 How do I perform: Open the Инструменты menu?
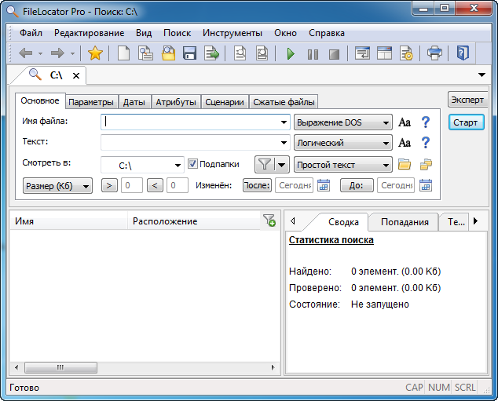click(233, 33)
